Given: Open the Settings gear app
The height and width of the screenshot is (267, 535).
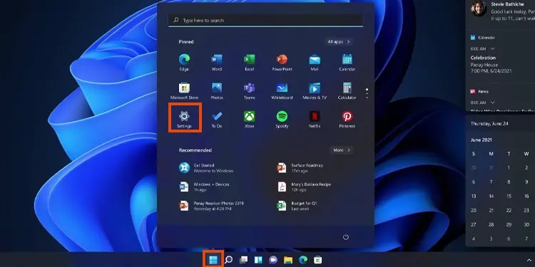Looking at the screenshot, I should click(184, 119).
